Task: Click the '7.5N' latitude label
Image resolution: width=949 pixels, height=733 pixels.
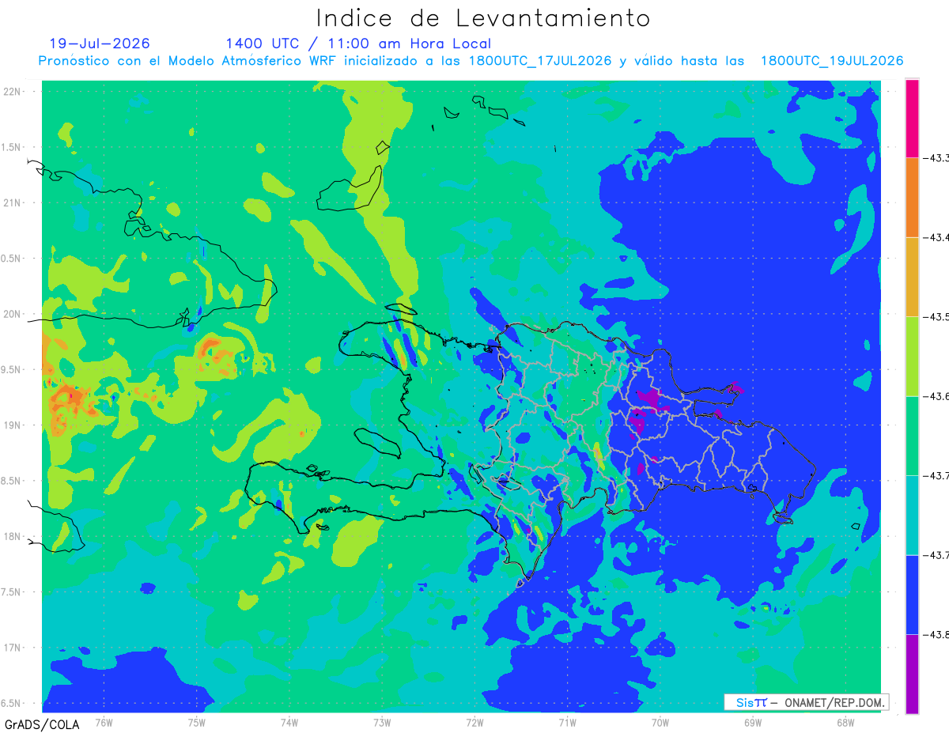Action: (12, 592)
